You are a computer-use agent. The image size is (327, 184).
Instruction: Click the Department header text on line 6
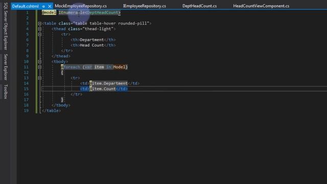click(x=92, y=40)
